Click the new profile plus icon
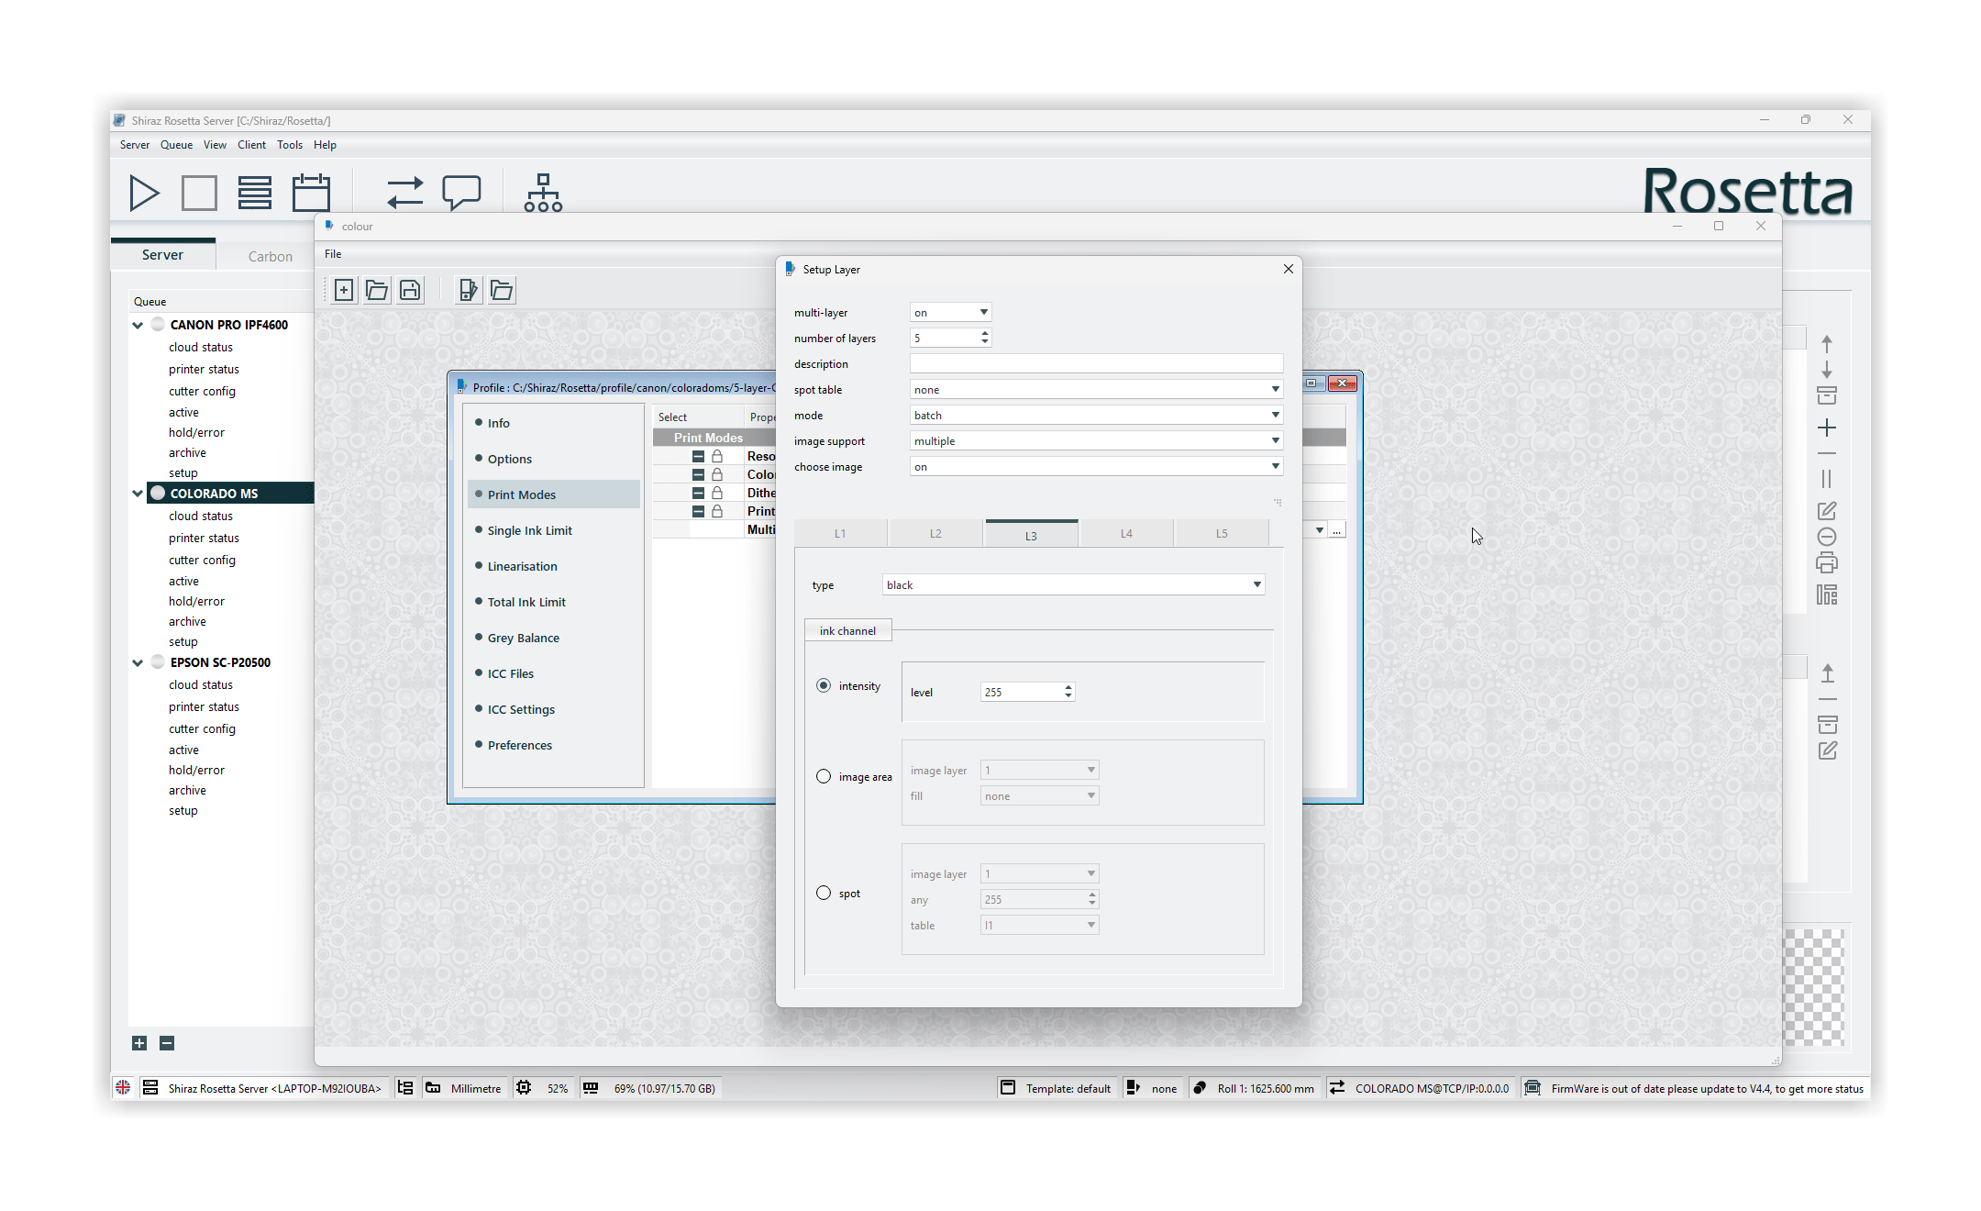The height and width of the screenshot is (1211, 1981). pos(344,291)
